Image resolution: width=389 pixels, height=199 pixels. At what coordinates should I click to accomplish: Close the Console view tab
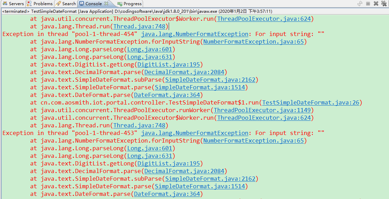pos(106,3)
